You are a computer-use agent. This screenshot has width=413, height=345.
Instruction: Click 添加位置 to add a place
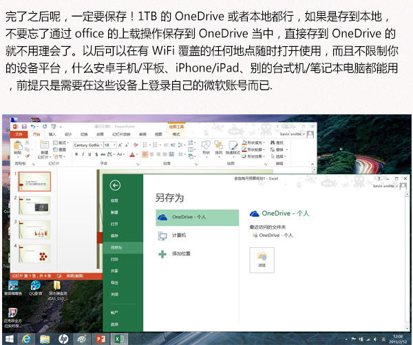tap(198, 254)
